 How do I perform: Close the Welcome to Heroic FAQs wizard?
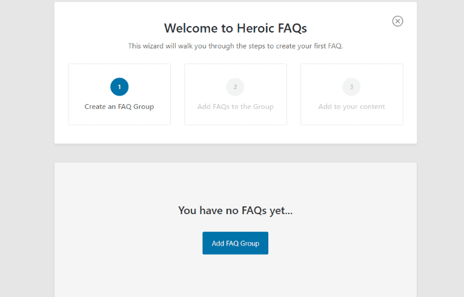pyautogui.click(x=397, y=21)
